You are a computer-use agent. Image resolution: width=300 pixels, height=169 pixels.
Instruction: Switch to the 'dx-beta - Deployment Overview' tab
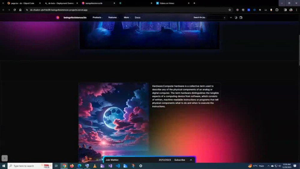pos(61,3)
